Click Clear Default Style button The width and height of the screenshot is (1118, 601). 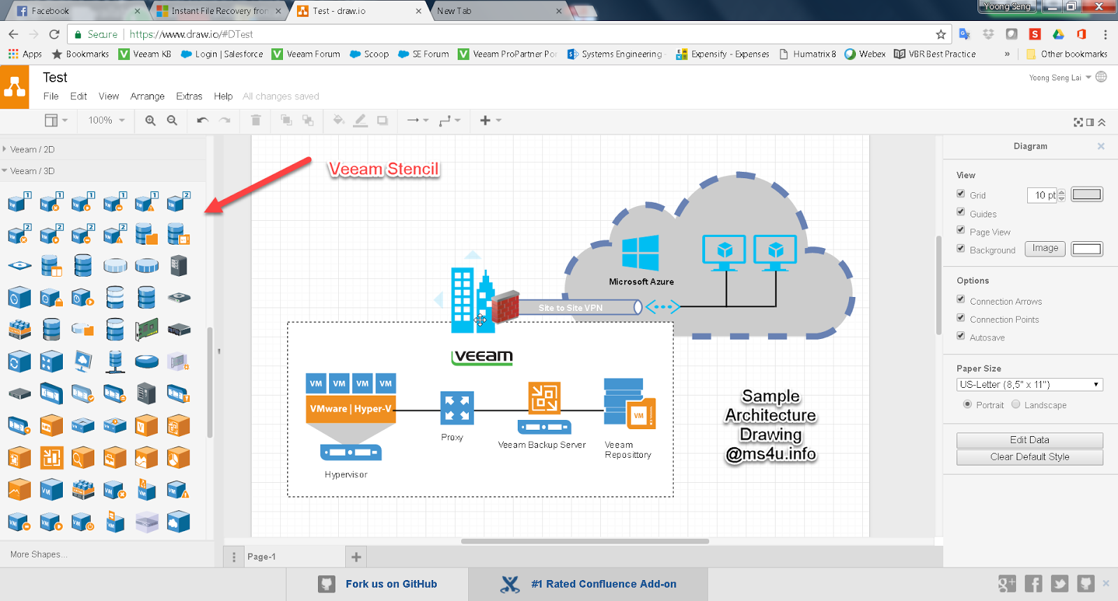click(1029, 457)
